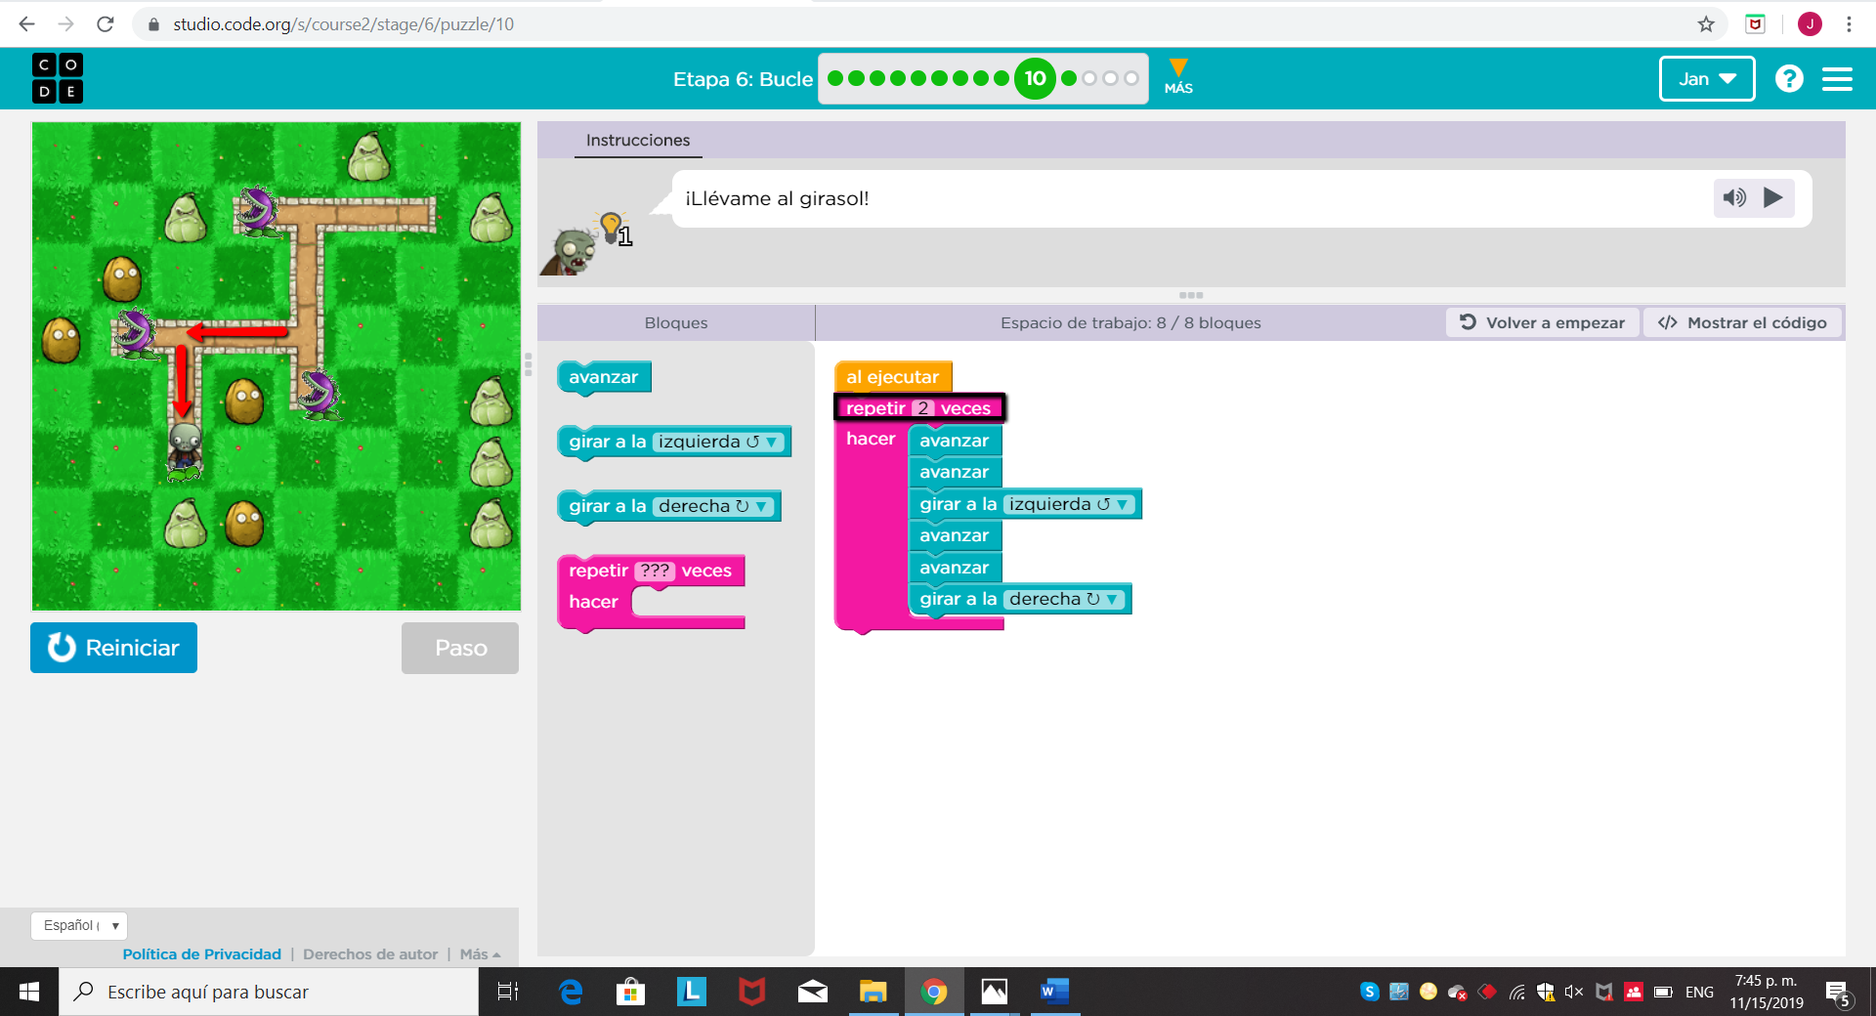The width and height of the screenshot is (1876, 1016).
Task: Open the hamburger menu in header
Action: tap(1837, 79)
